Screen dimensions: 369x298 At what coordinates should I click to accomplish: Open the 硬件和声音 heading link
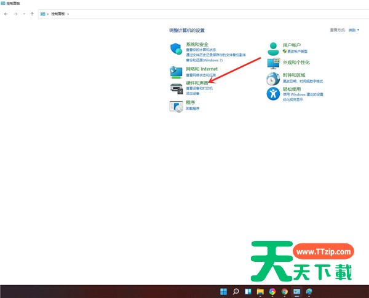[x=197, y=83]
